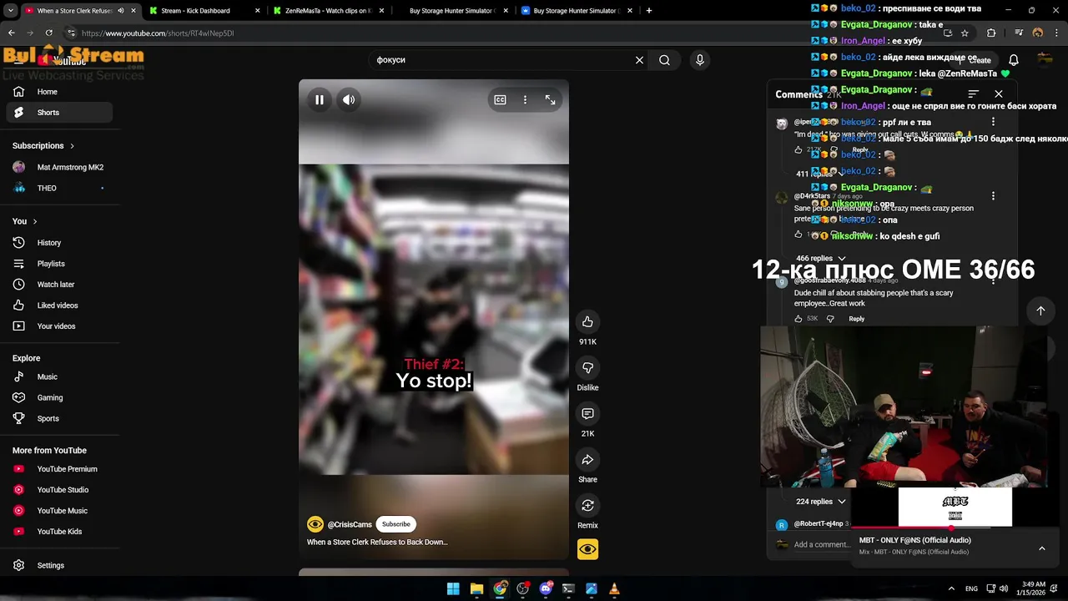1068x601 pixels.
Task: Open comments via the 21K icon
Action: (587, 414)
